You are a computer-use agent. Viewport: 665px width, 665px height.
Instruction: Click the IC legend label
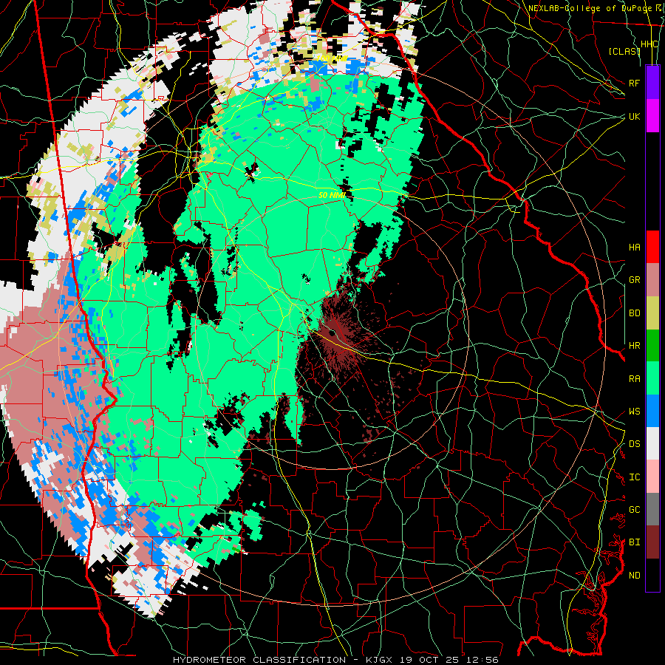click(635, 477)
